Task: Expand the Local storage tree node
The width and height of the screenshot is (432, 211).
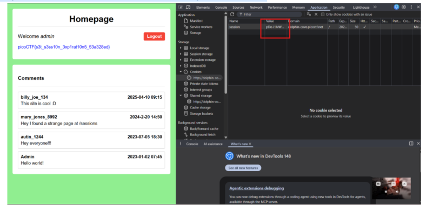Action: pyautogui.click(x=181, y=48)
